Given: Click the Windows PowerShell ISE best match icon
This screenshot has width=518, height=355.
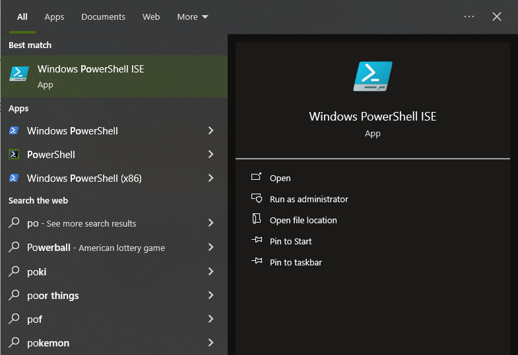Looking at the screenshot, I should pos(19,74).
